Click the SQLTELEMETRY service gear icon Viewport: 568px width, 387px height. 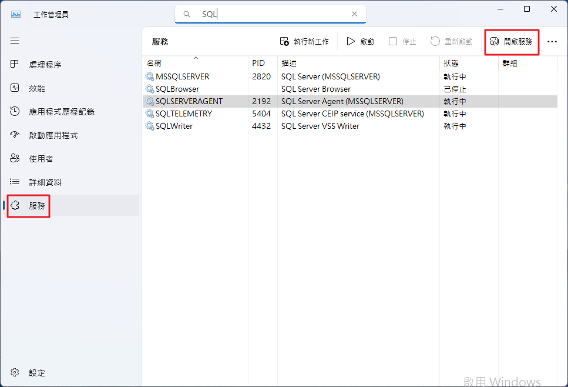coord(150,114)
